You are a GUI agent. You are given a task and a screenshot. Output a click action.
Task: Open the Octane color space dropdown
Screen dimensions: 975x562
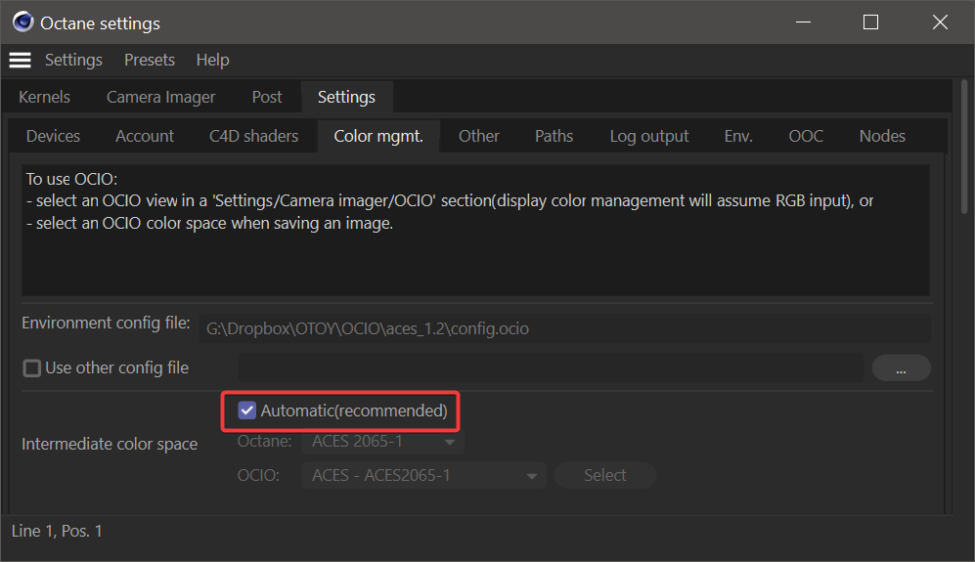pyautogui.click(x=386, y=442)
